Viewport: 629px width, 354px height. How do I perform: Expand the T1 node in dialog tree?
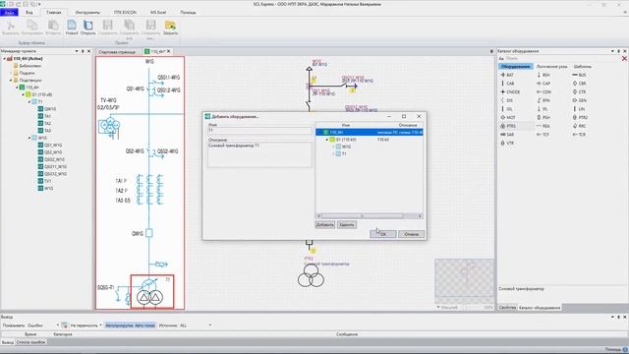pyautogui.click(x=333, y=154)
